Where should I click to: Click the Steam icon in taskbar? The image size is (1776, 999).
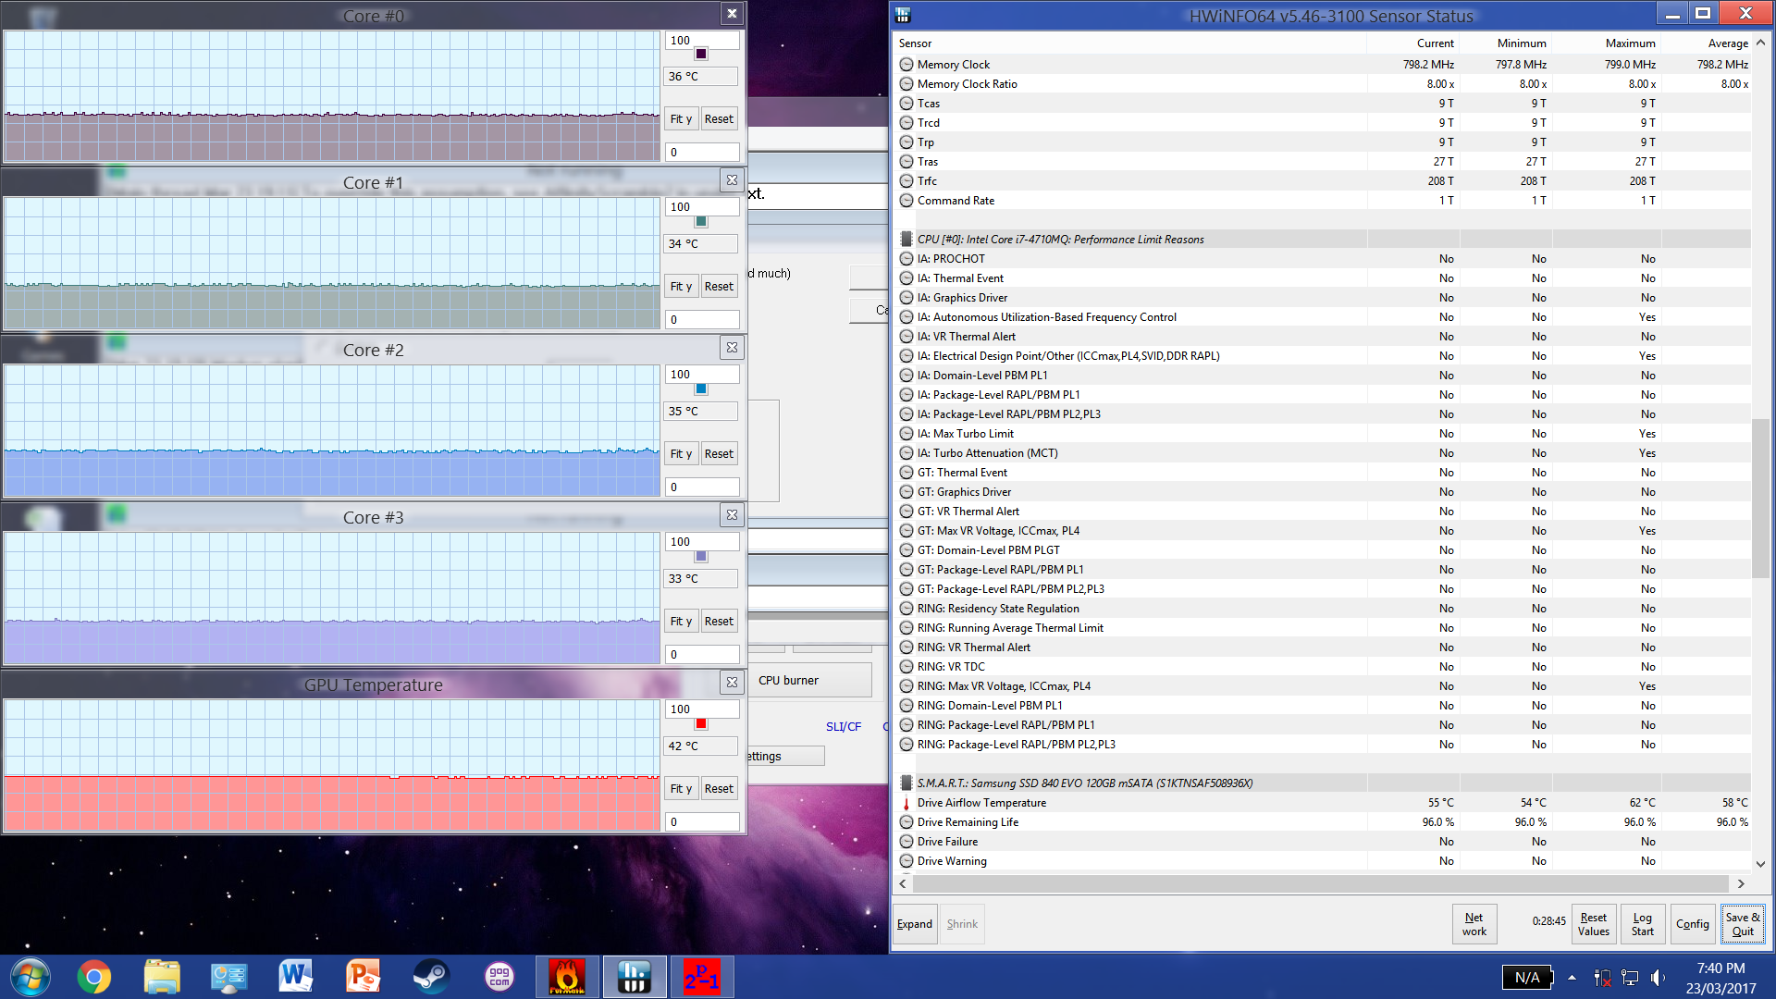430,977
